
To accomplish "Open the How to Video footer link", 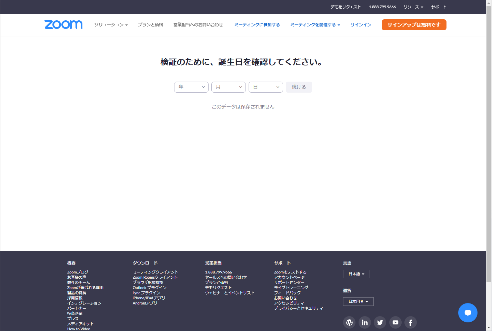I will (79, 329).
